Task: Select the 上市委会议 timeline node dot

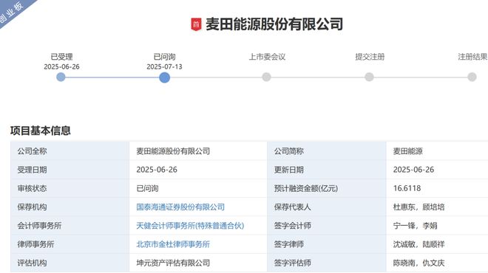Action: pyautogui.click(x=266, y=77)
